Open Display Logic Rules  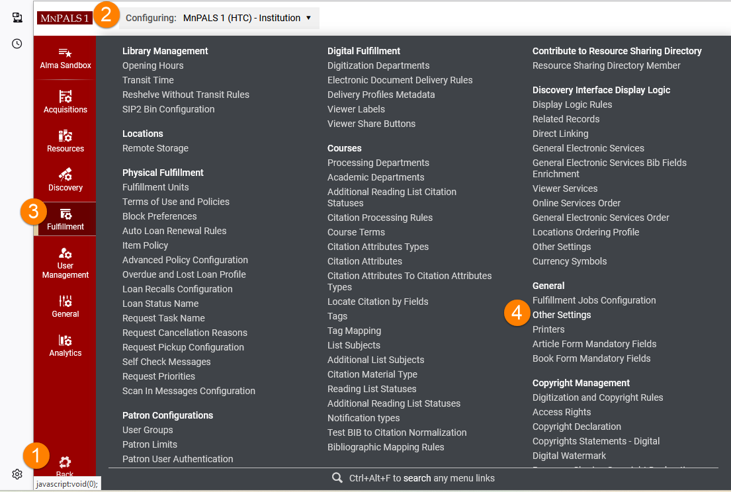point(572,105)
